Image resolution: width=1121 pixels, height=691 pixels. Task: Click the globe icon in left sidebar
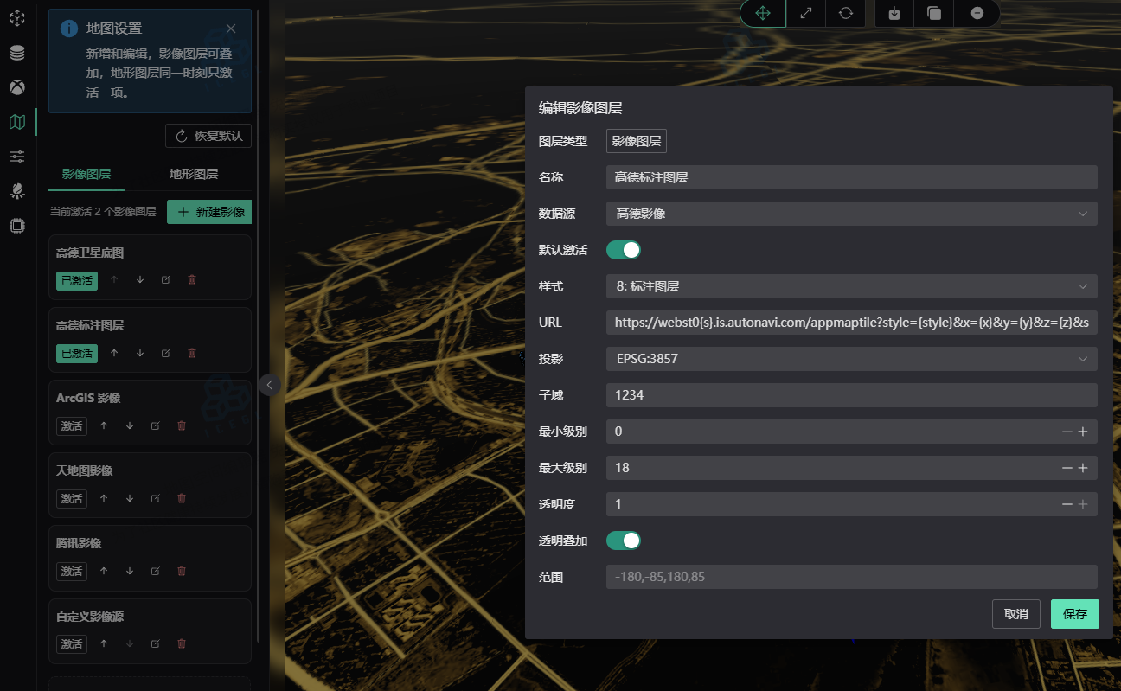coord(17,86)
